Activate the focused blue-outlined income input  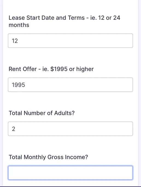[70, 173]
